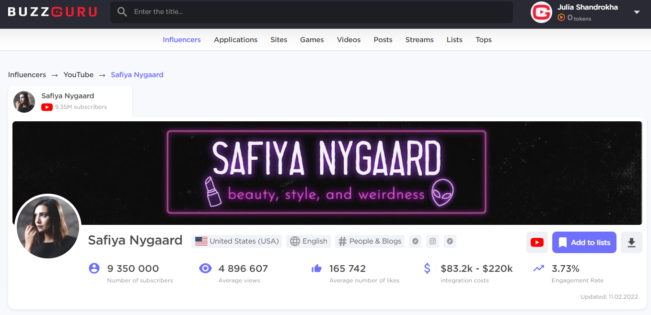The image size is (651, 315).
Task: Click the search magnifier icon
Action: click(x=122, y=12)
